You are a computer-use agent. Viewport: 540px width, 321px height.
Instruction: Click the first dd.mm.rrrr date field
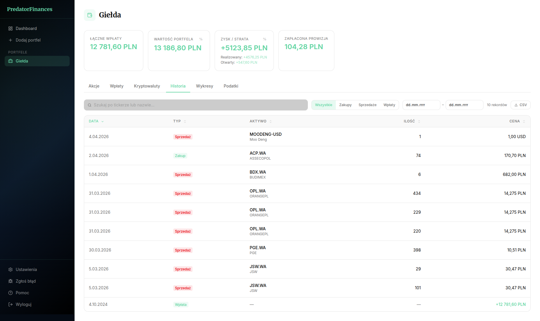[421, 105]
